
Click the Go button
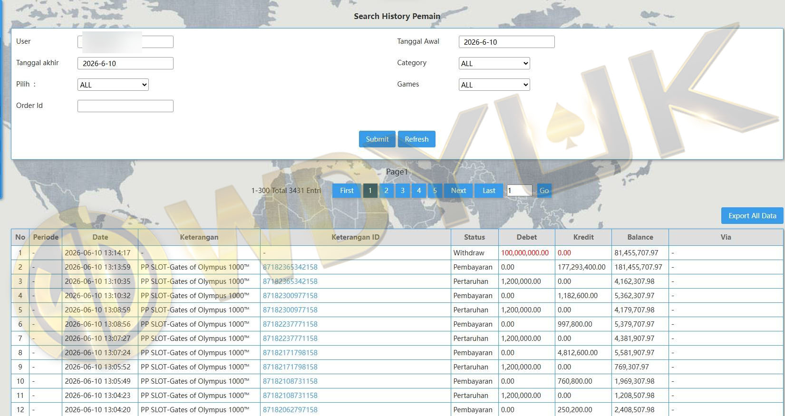[x=544, y=191]
